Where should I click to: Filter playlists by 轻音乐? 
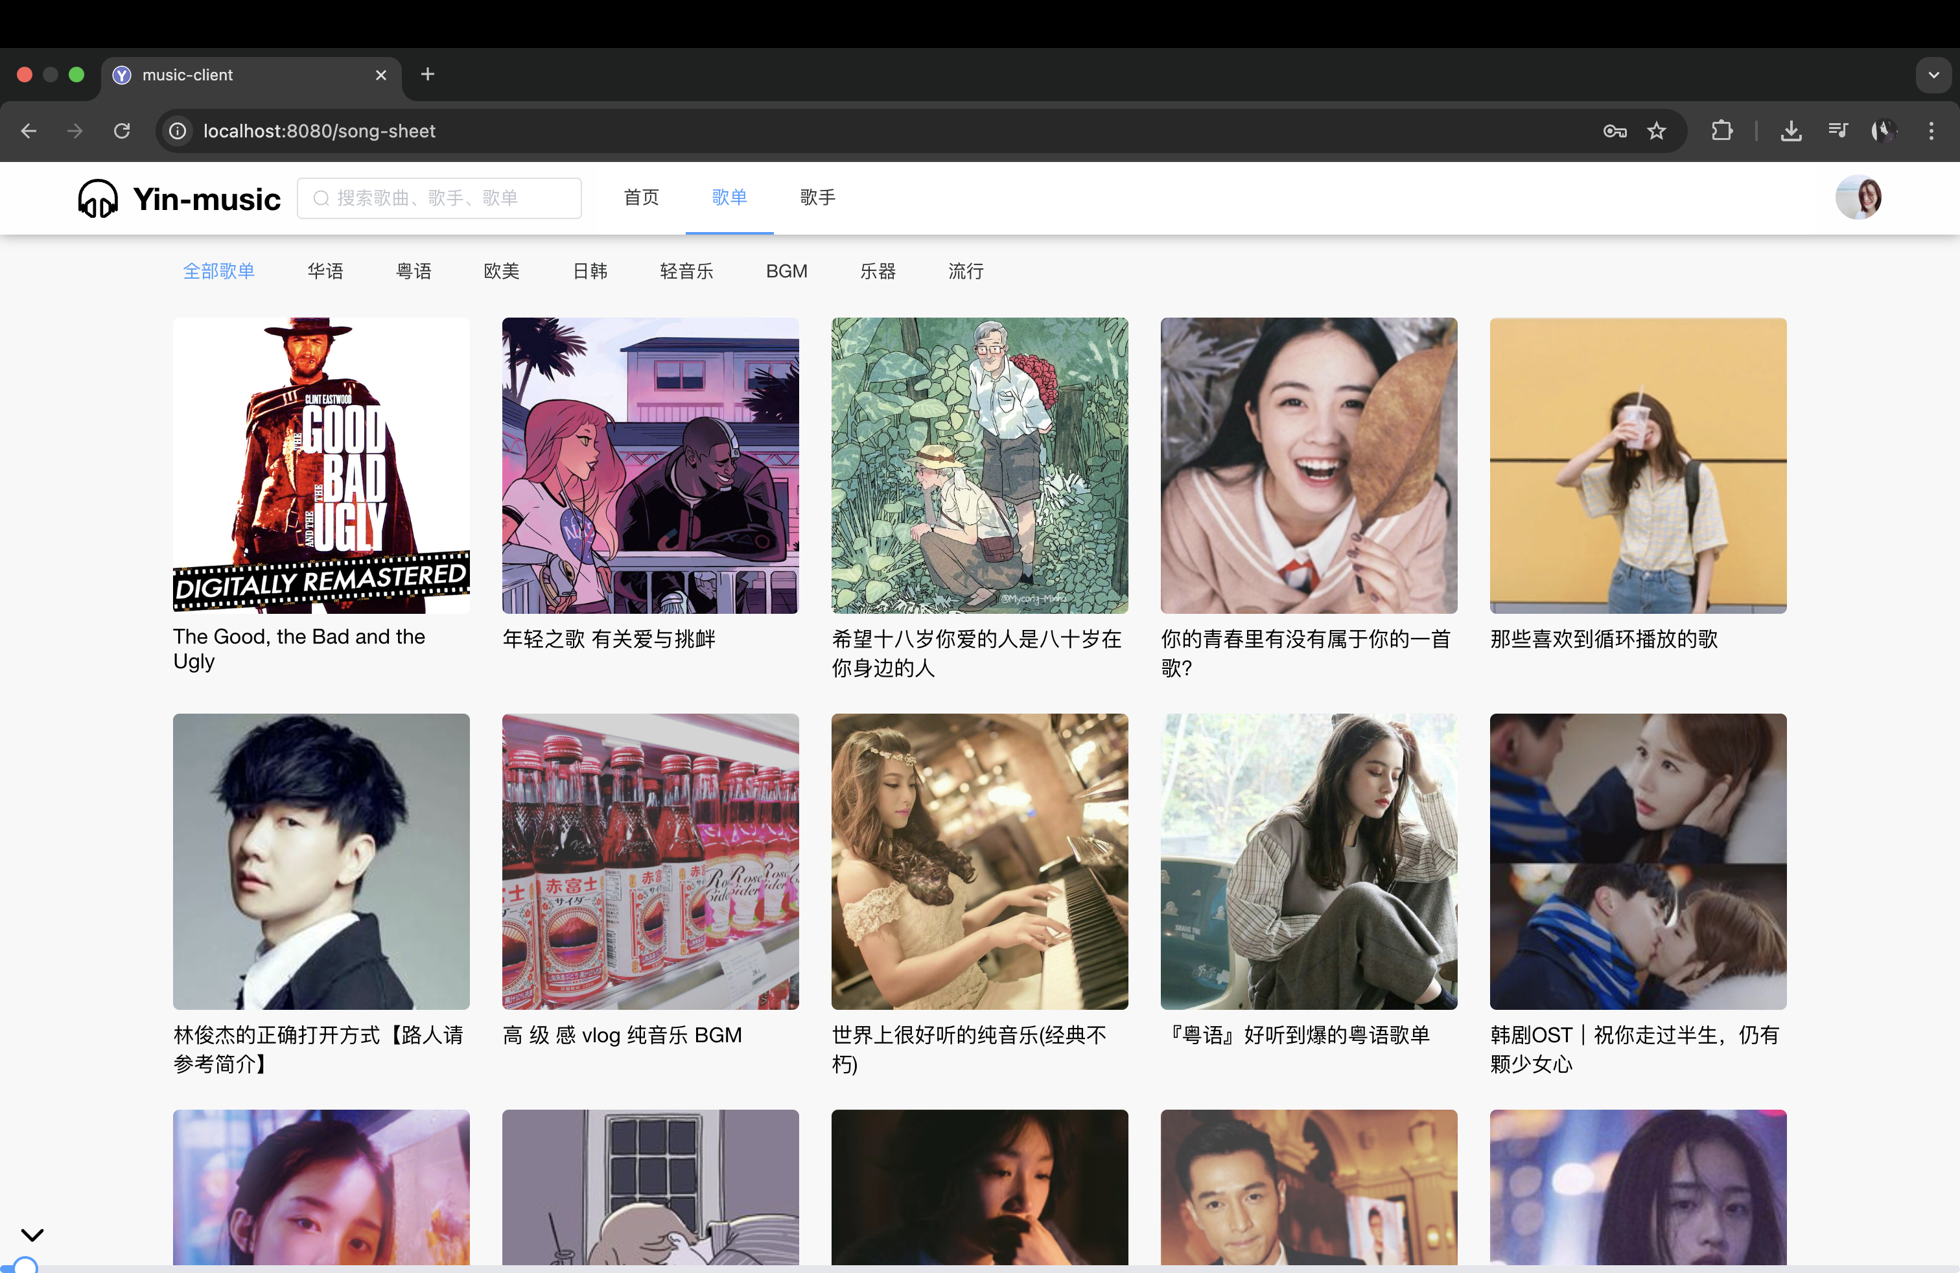[x=687, y=271]
